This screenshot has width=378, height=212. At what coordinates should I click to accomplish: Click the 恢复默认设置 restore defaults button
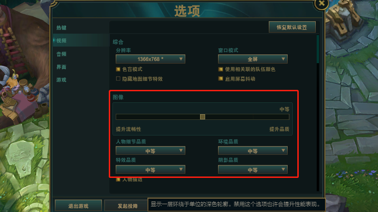click(292, 27)
